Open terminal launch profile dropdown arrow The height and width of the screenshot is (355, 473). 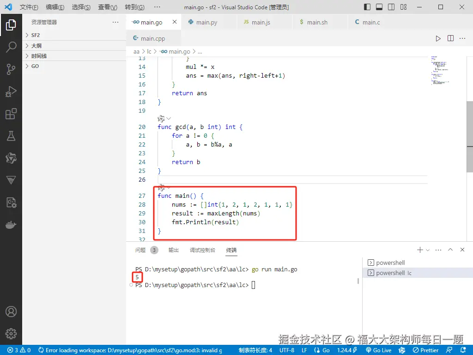click(x=427, y=250)
